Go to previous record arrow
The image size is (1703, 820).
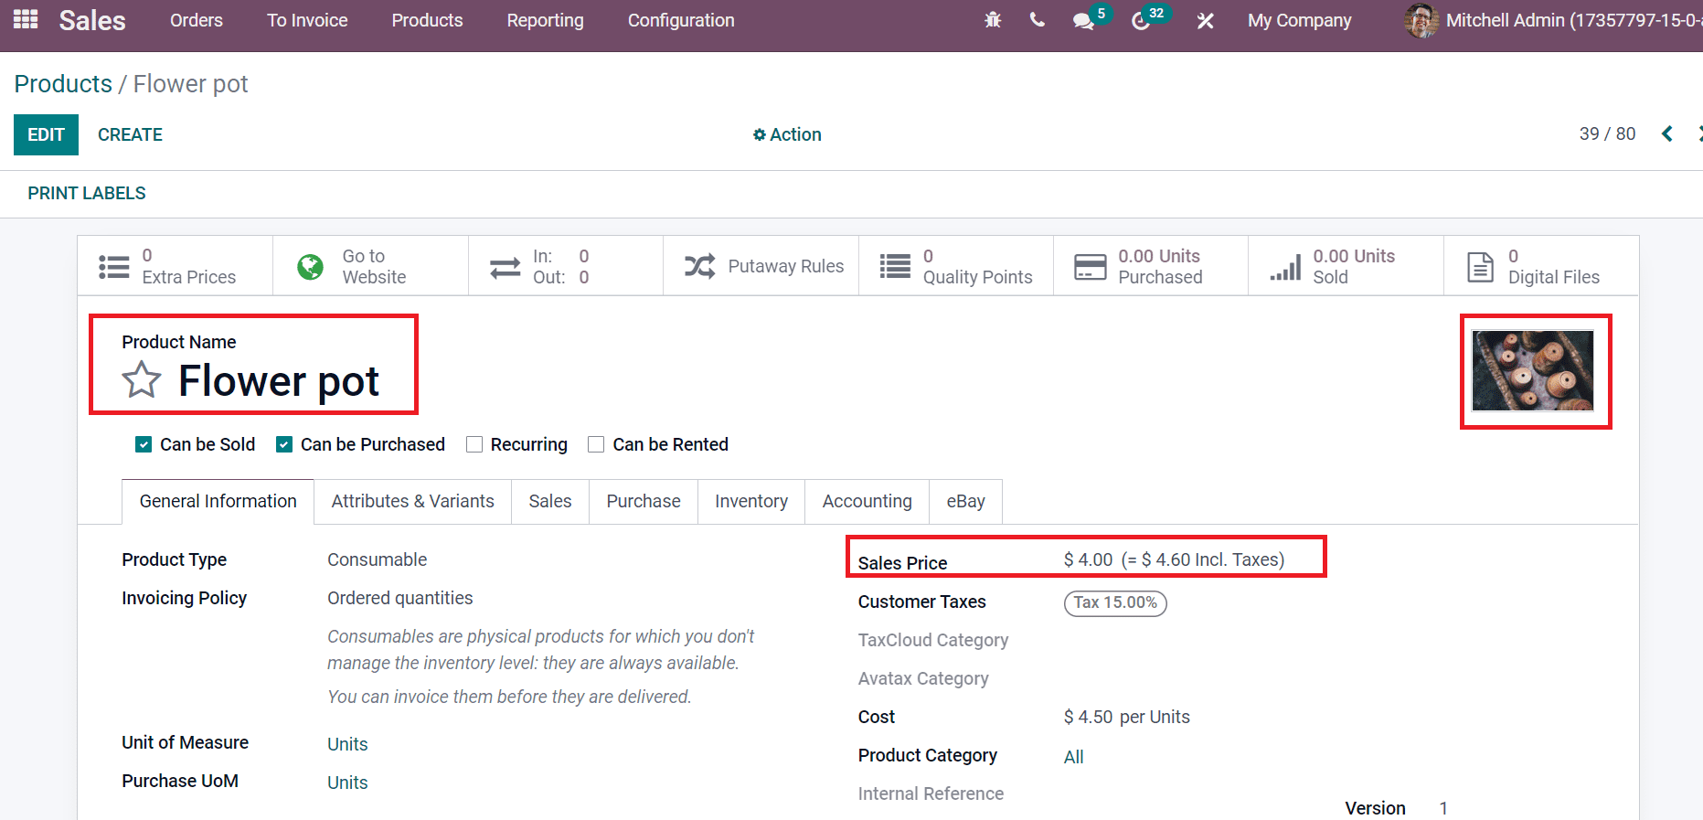[1667, 134]
